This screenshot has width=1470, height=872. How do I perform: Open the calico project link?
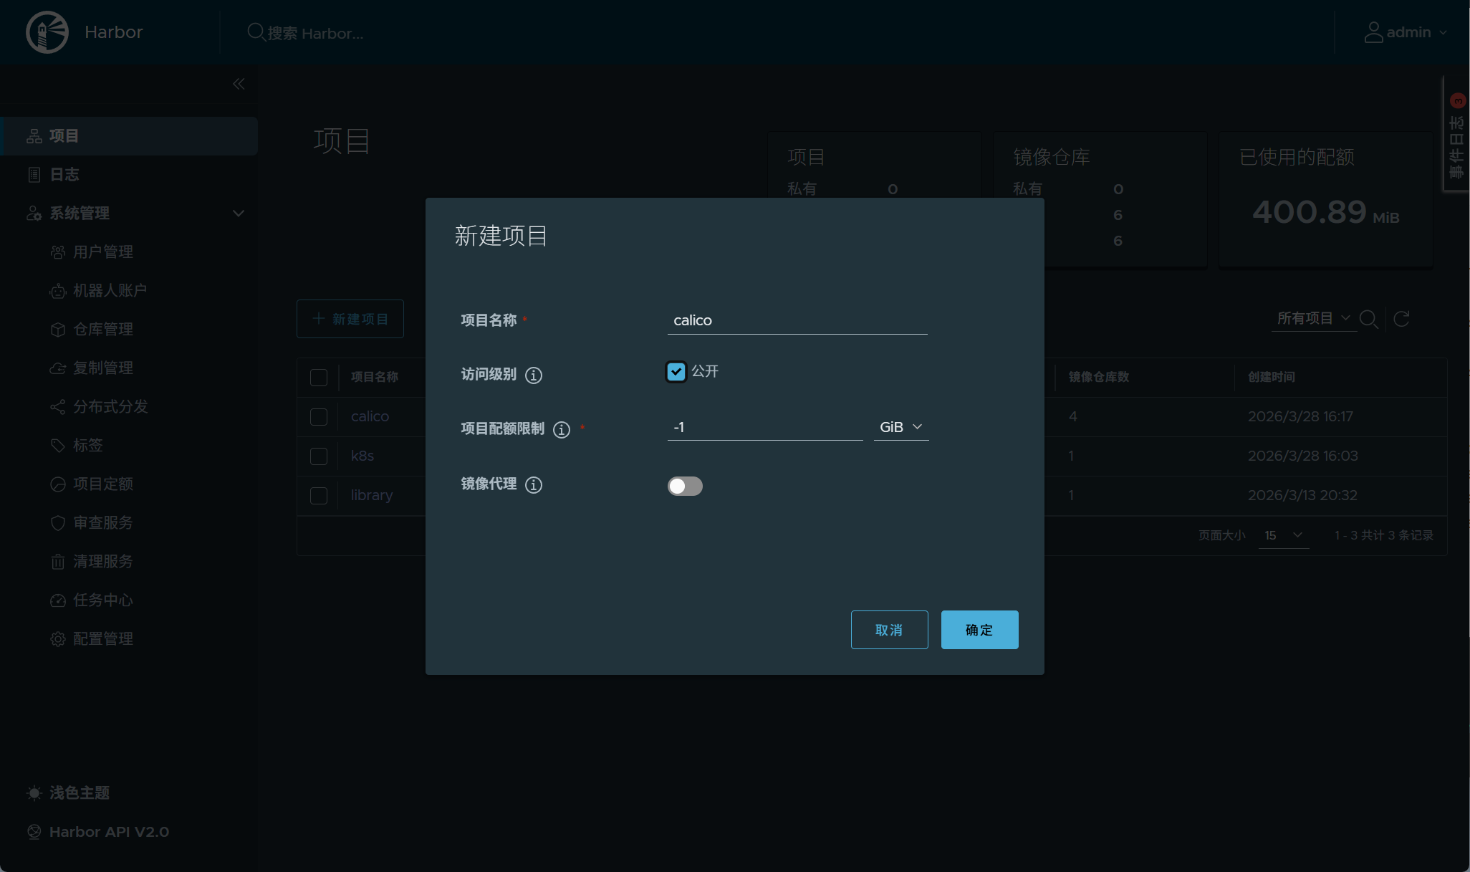pyautogui.click(x=370, y=416)
